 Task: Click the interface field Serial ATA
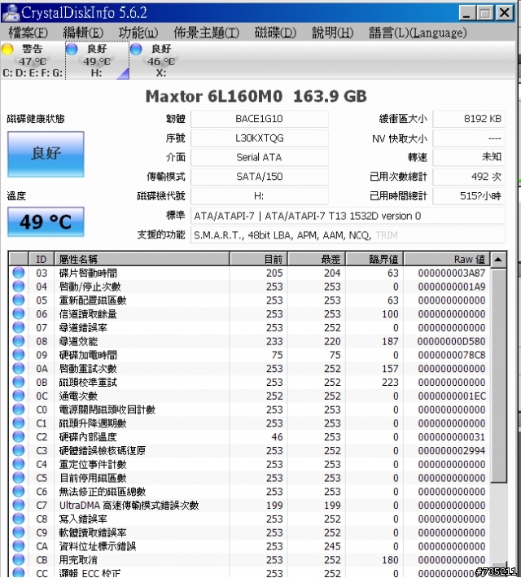point(259,157)
